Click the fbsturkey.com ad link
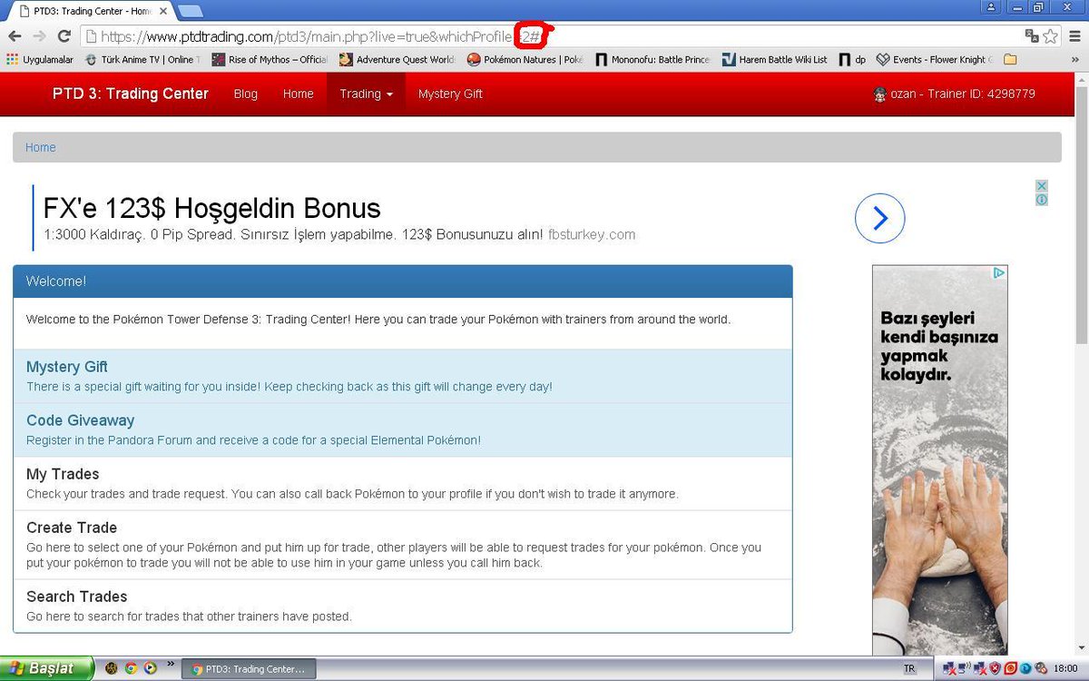Viewport: 1089px width, 681px height. 592,234
